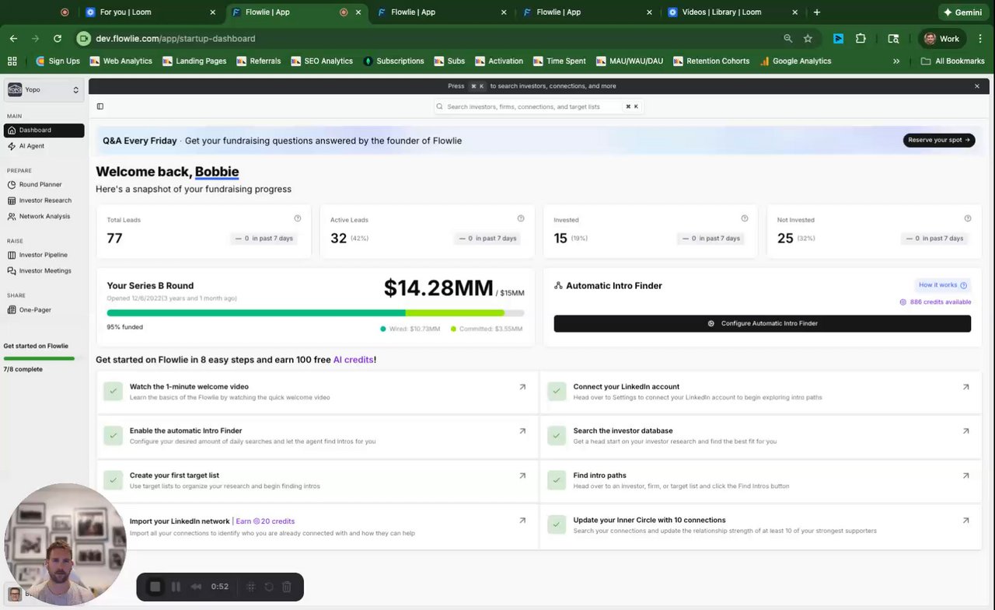The image size is (995, 610).
Task: Open the '886 credits available' link
Action: pos(935,302)
